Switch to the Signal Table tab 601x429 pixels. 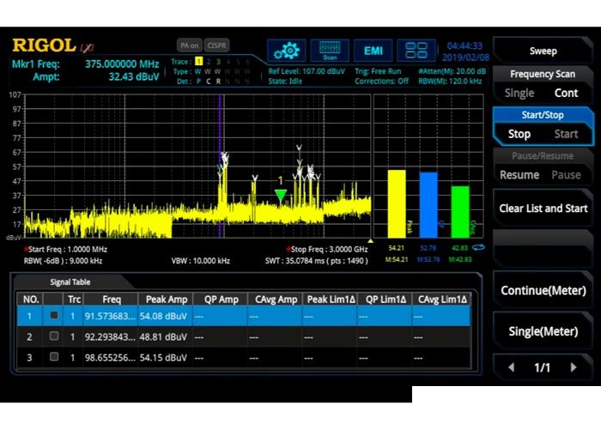[x=69, y=281]
